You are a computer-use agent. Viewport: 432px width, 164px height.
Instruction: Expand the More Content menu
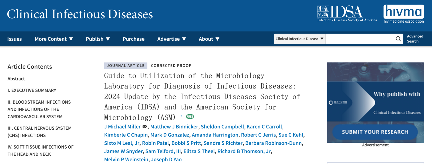coord(54,39)
